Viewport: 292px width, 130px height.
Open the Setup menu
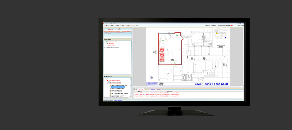112,25
